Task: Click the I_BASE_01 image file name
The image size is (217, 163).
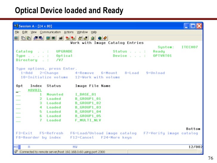Action: 86,95
